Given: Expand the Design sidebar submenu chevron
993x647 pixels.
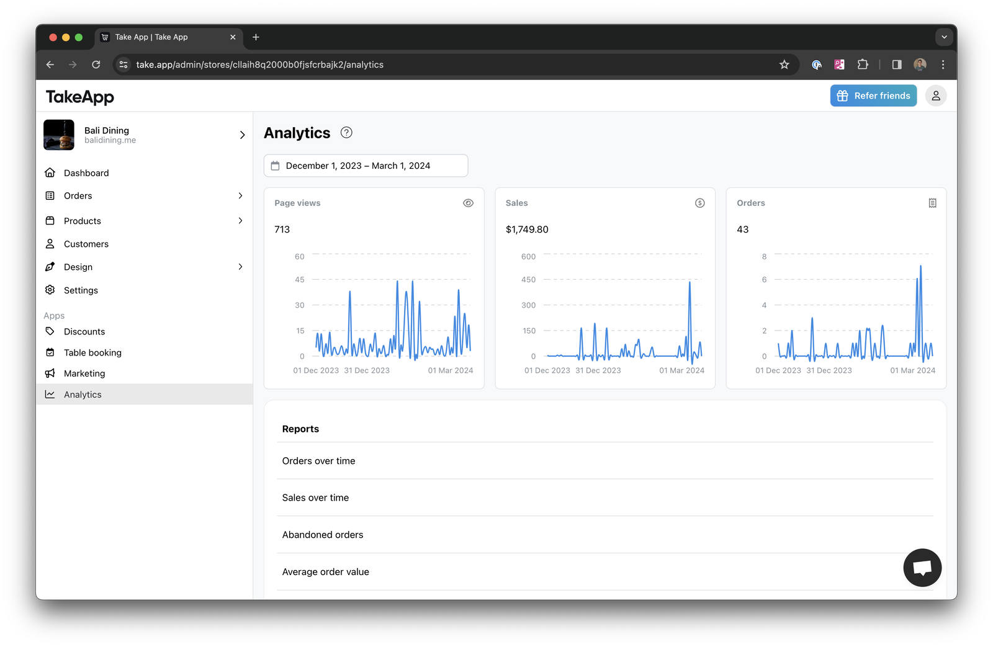Looking at the screenshot, I should [x=241, y=267].
